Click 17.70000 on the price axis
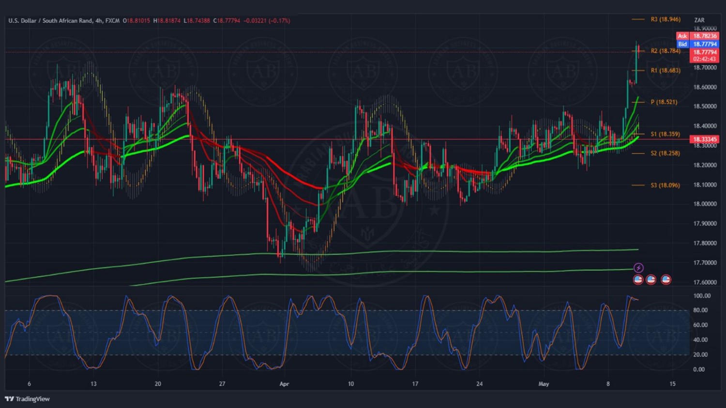The image size is (726, 408). (705, 263)
